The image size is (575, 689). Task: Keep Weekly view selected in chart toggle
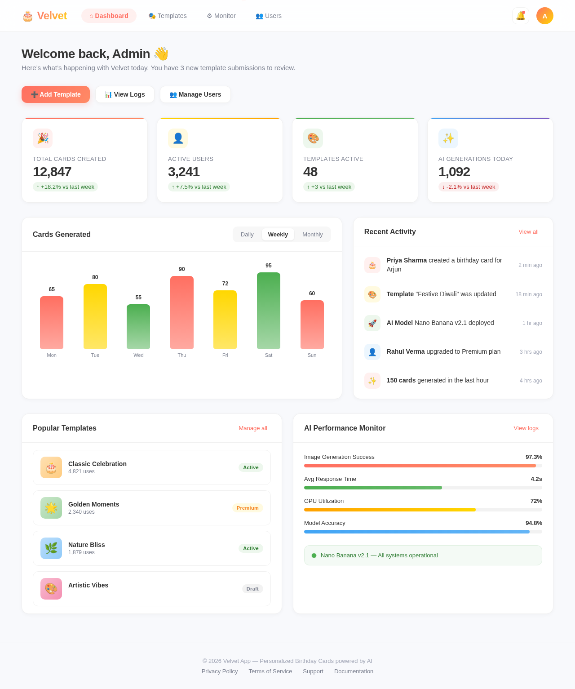(278, 234)
